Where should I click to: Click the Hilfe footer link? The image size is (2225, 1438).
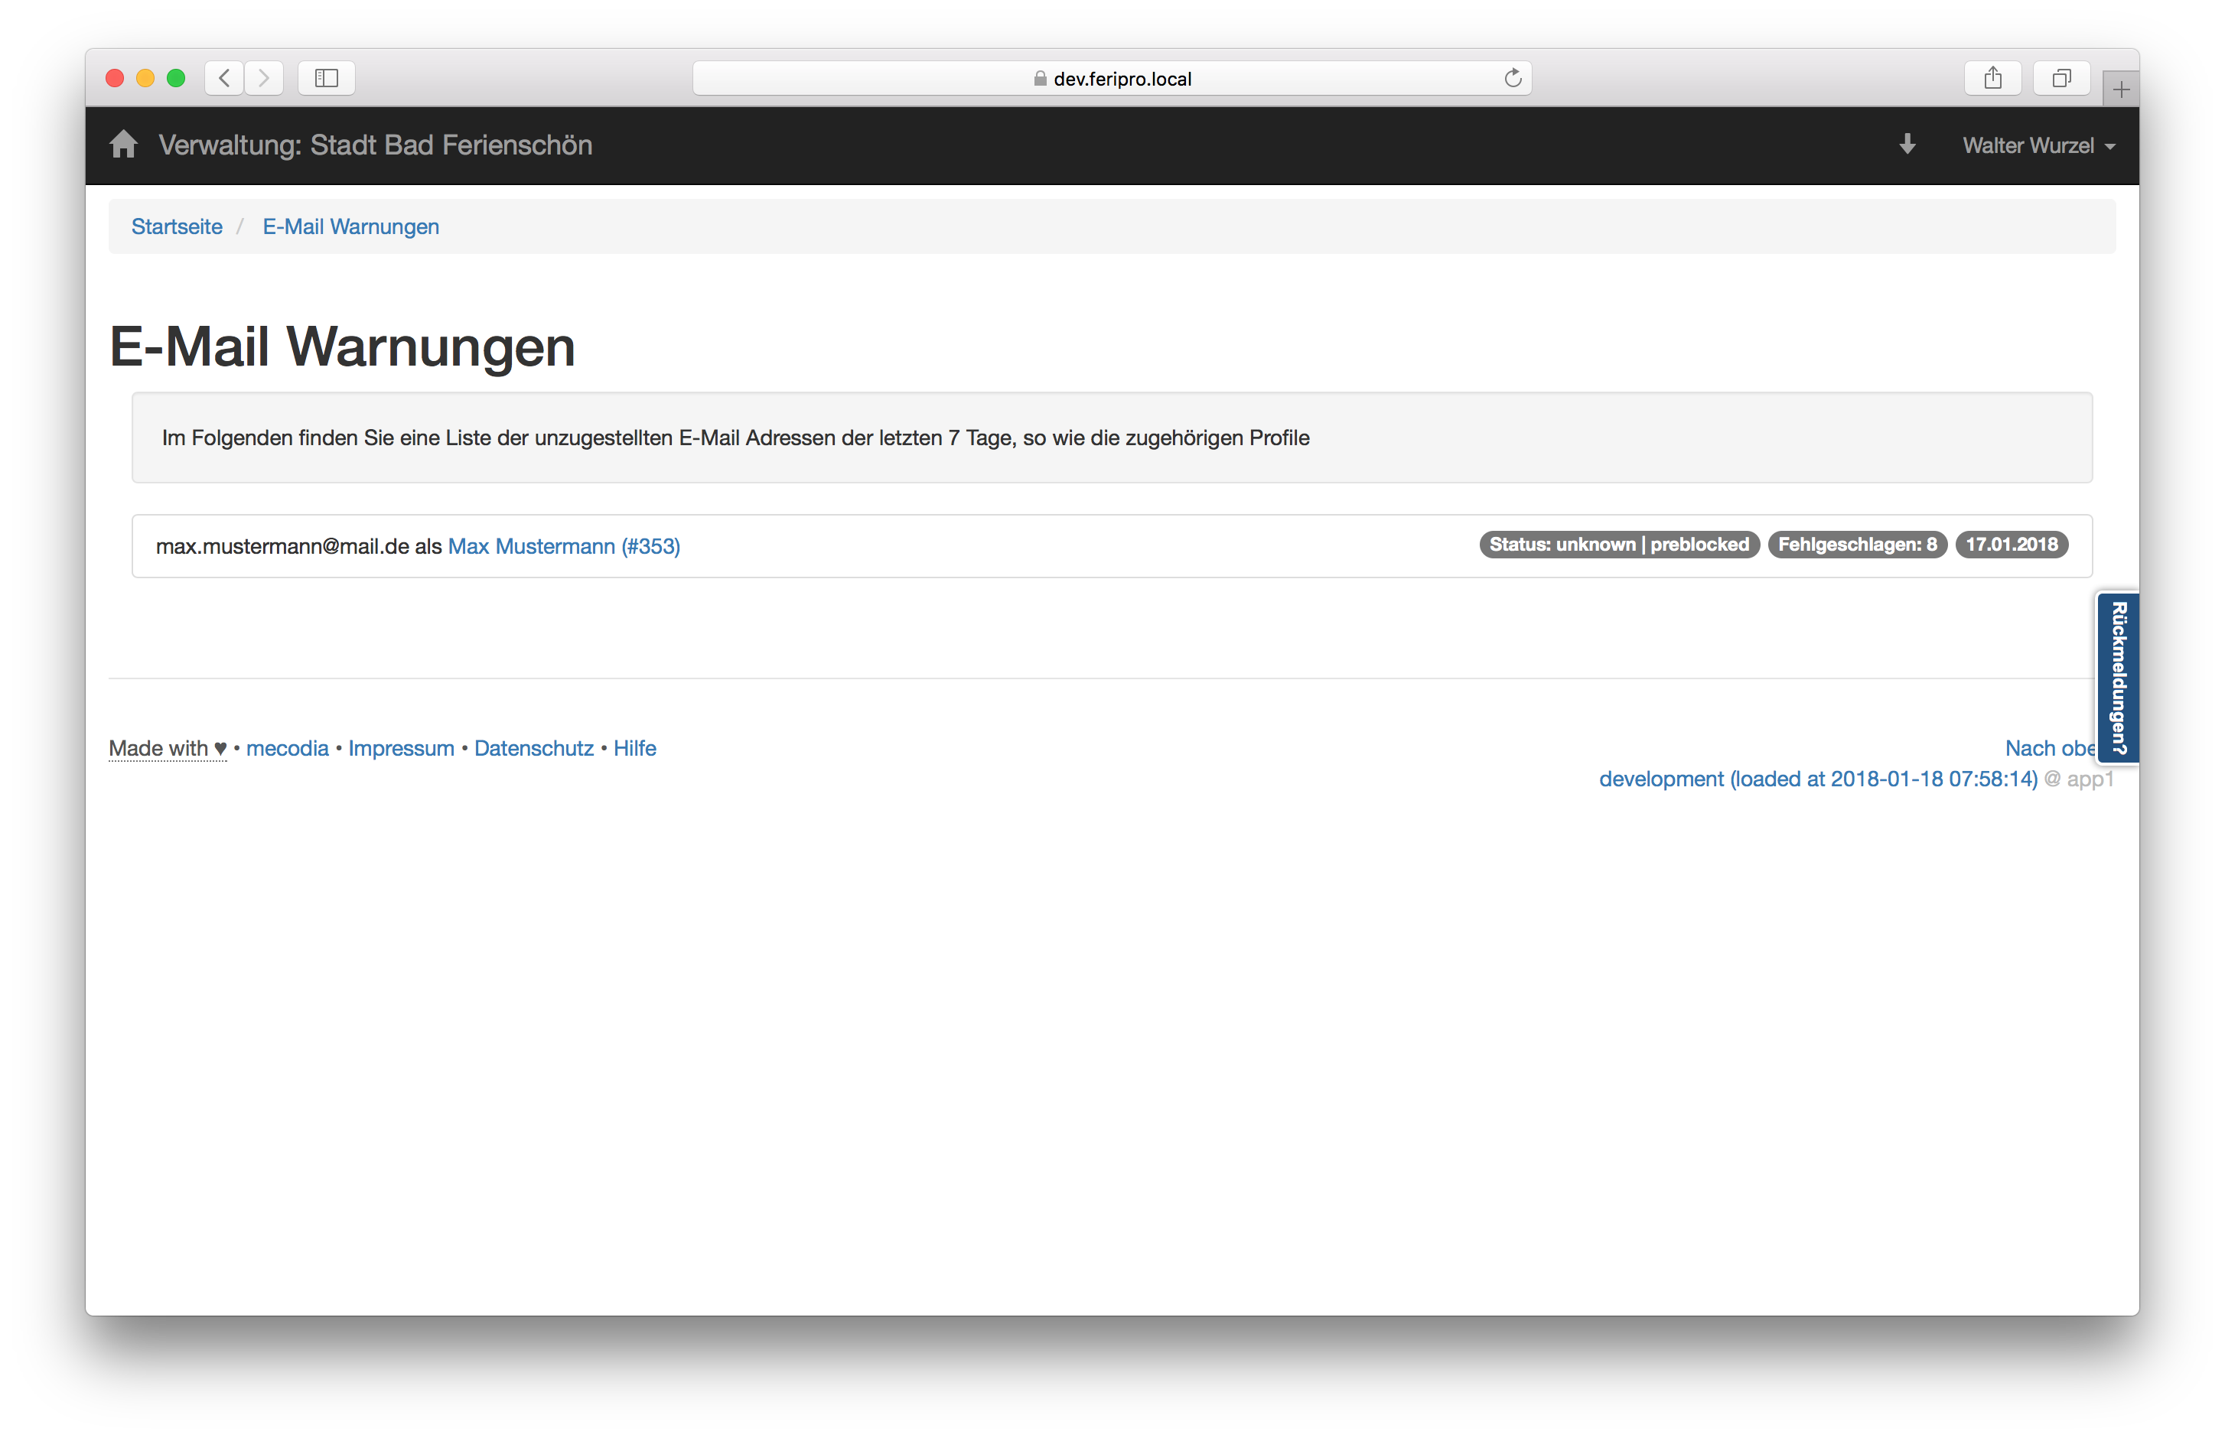[x=634, y=748]
